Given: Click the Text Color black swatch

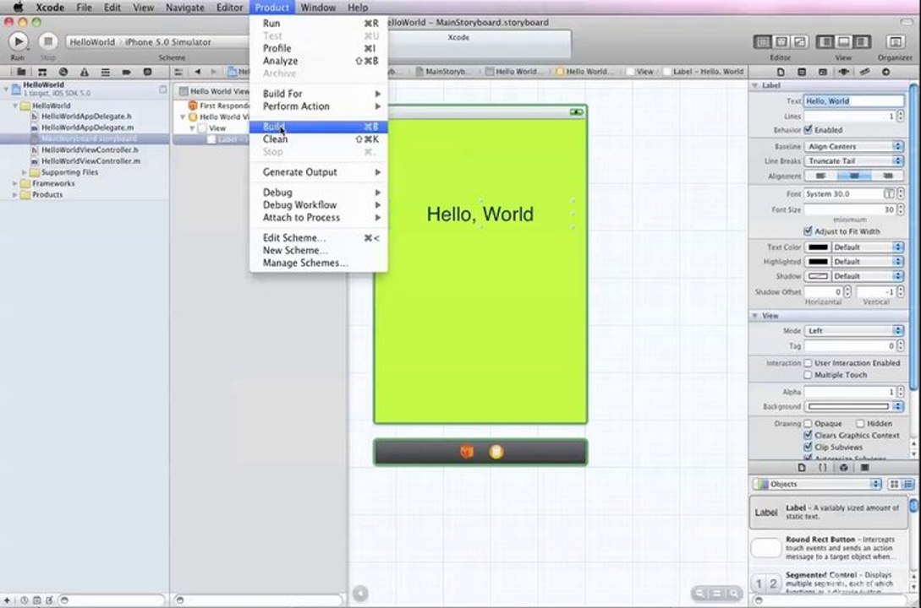Looking at the screenshot, I should pos(818,247).
